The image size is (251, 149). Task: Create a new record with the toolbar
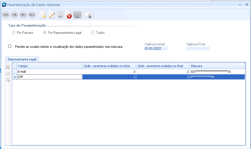click(x=43, y=15)
